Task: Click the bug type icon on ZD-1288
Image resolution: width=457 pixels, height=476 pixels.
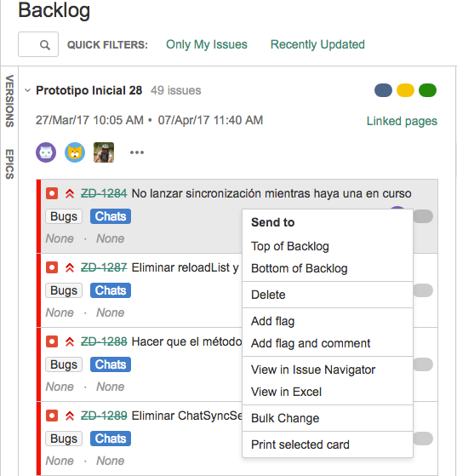Action: (x=52, y=341)
